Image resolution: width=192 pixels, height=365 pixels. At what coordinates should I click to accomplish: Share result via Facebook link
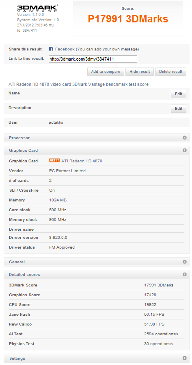(x=65, y=49)
